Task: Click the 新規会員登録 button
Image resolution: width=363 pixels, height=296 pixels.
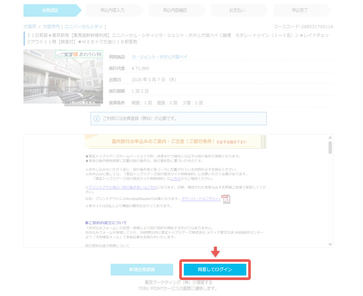Action: tap(142, 269)
